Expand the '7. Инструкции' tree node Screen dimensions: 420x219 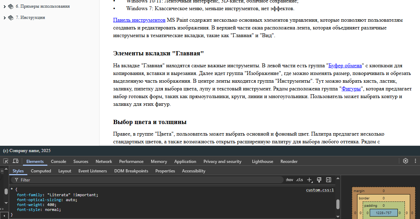5,18
